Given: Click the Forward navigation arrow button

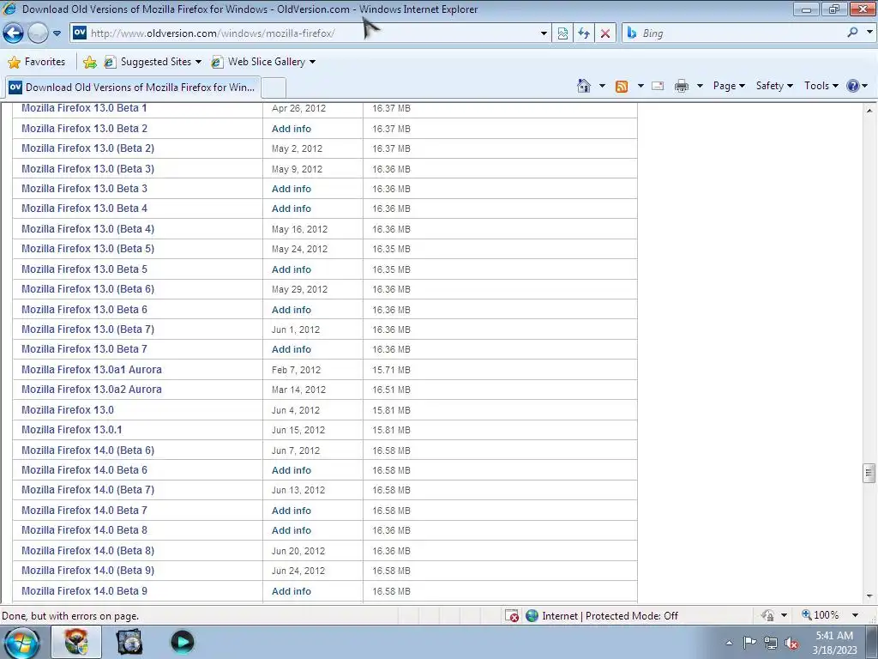Looking at the screenshot, I should point(38,33).
